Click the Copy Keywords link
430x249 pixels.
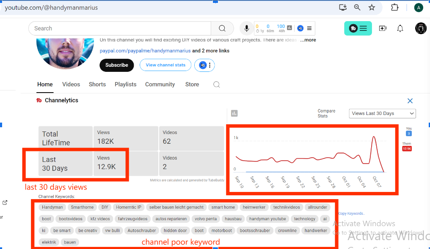coord(351,213)
